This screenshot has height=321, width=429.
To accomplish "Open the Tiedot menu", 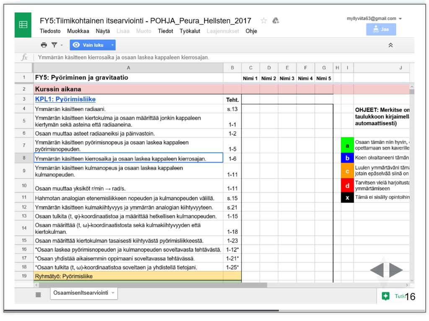I will (x=165, y=31).
